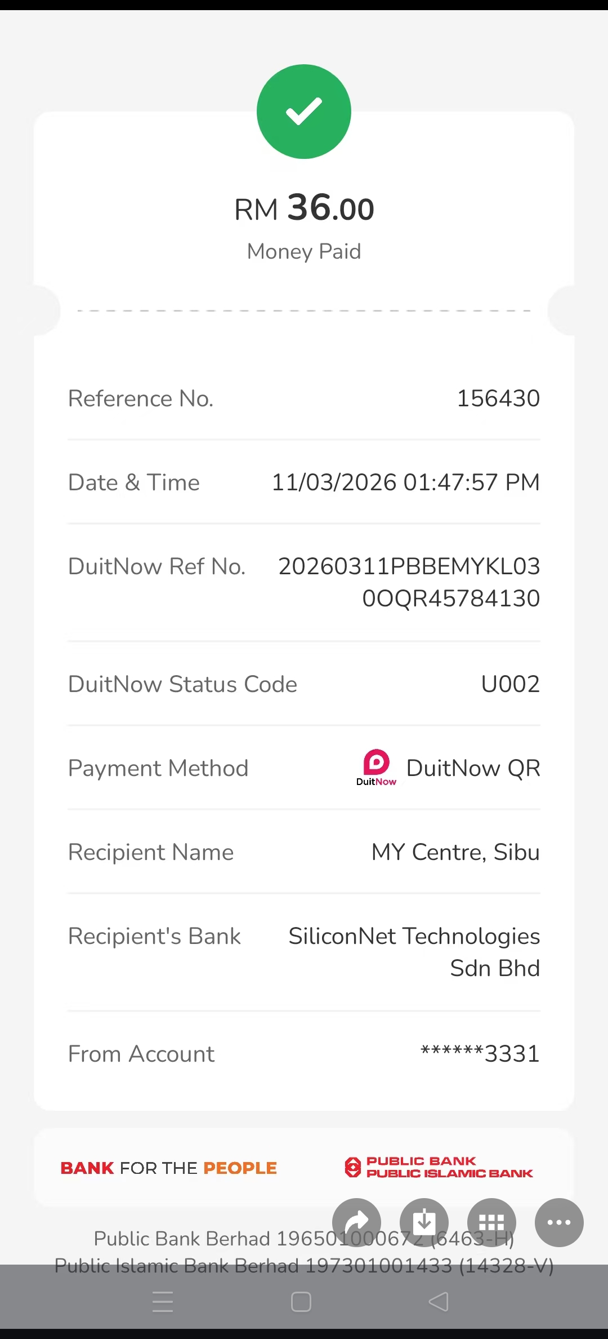The image size is (608, 1339).
Task: Open the three-dot more options button
Action: [x=559, y=1222]
